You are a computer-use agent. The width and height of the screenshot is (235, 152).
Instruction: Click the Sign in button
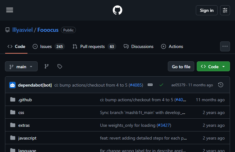(x=206, y=10)
